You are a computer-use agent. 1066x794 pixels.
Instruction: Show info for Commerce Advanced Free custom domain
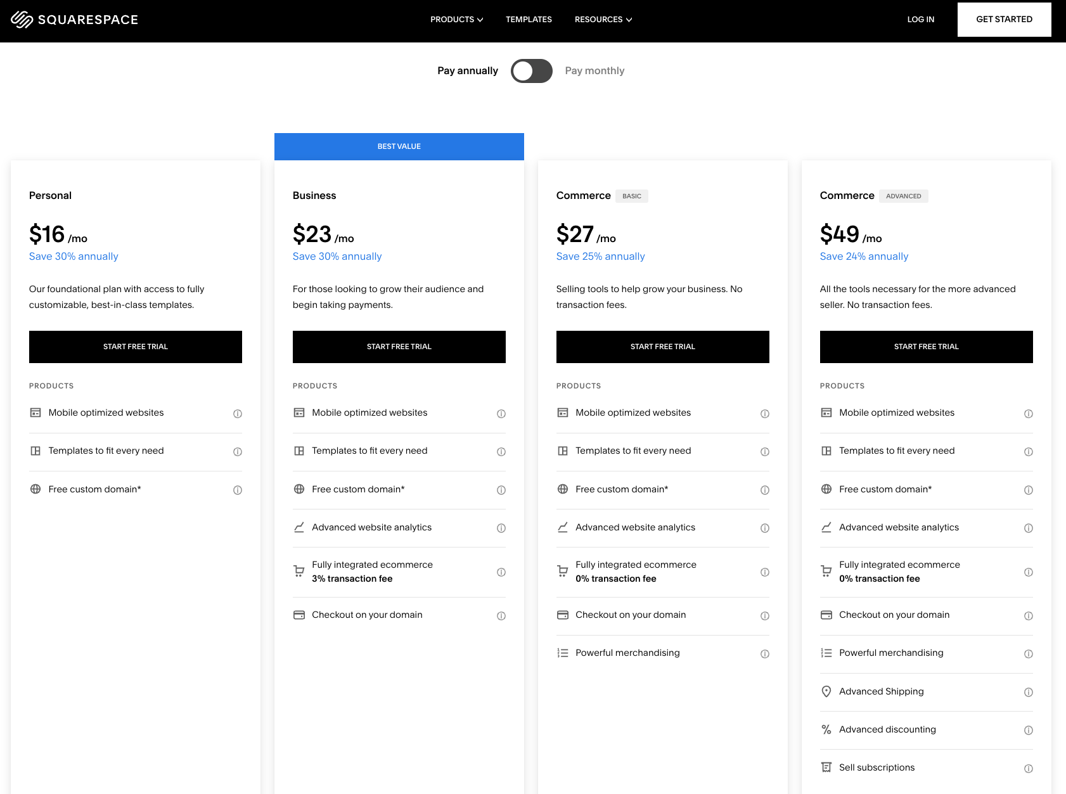(x=1029, y=490)
